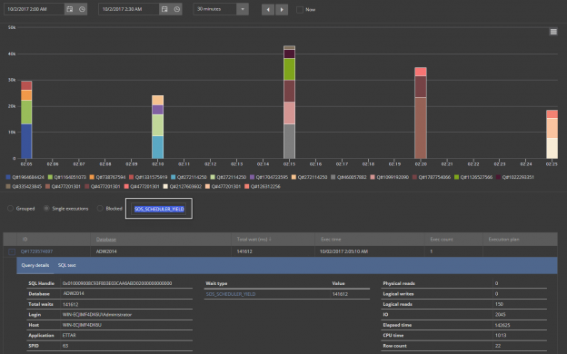This screenshot has width=567, height=354.
Task: Switch to the Query details tab
Action: pyautogui.click(x=35, y=265)
